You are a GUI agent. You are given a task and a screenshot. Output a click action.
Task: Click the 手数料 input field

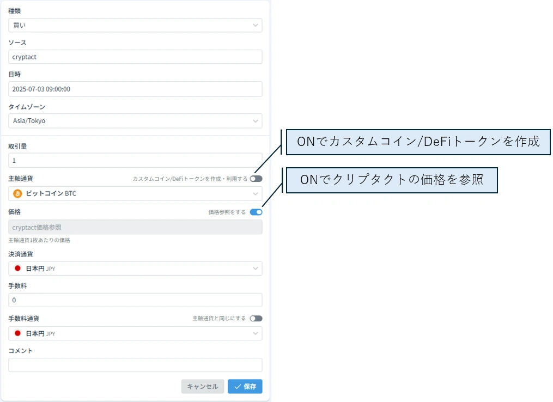[x=135, y=300]
